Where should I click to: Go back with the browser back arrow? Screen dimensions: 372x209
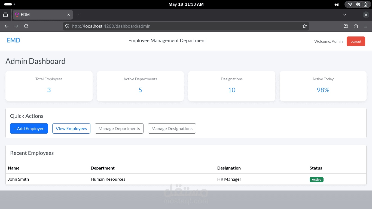[x=7, y=26]
